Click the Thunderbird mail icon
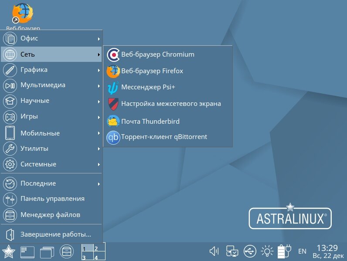This screenshot has height=261, width=347. (113, 121)
